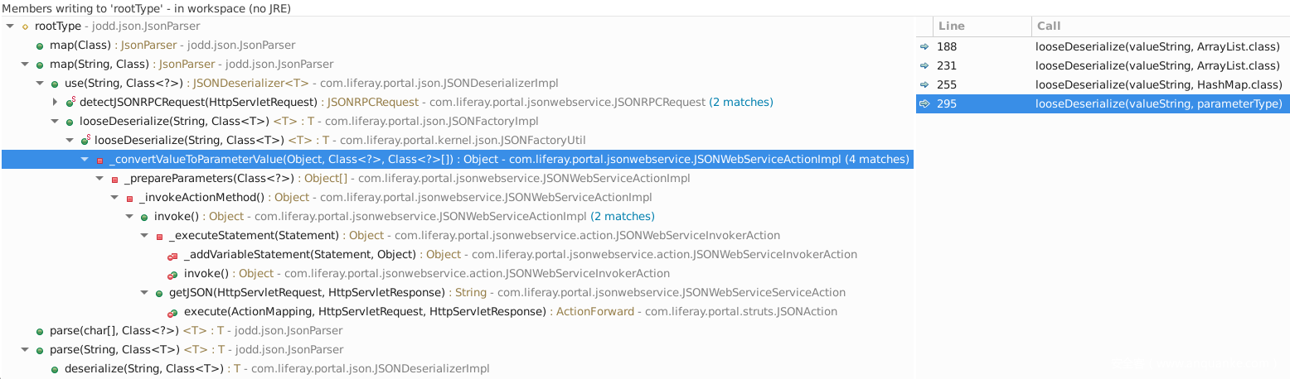This screenshot has height=379, width=1290.
Task: Click static method icon of detectJSONRPCRequest
Action: click(x=70, y=103)
